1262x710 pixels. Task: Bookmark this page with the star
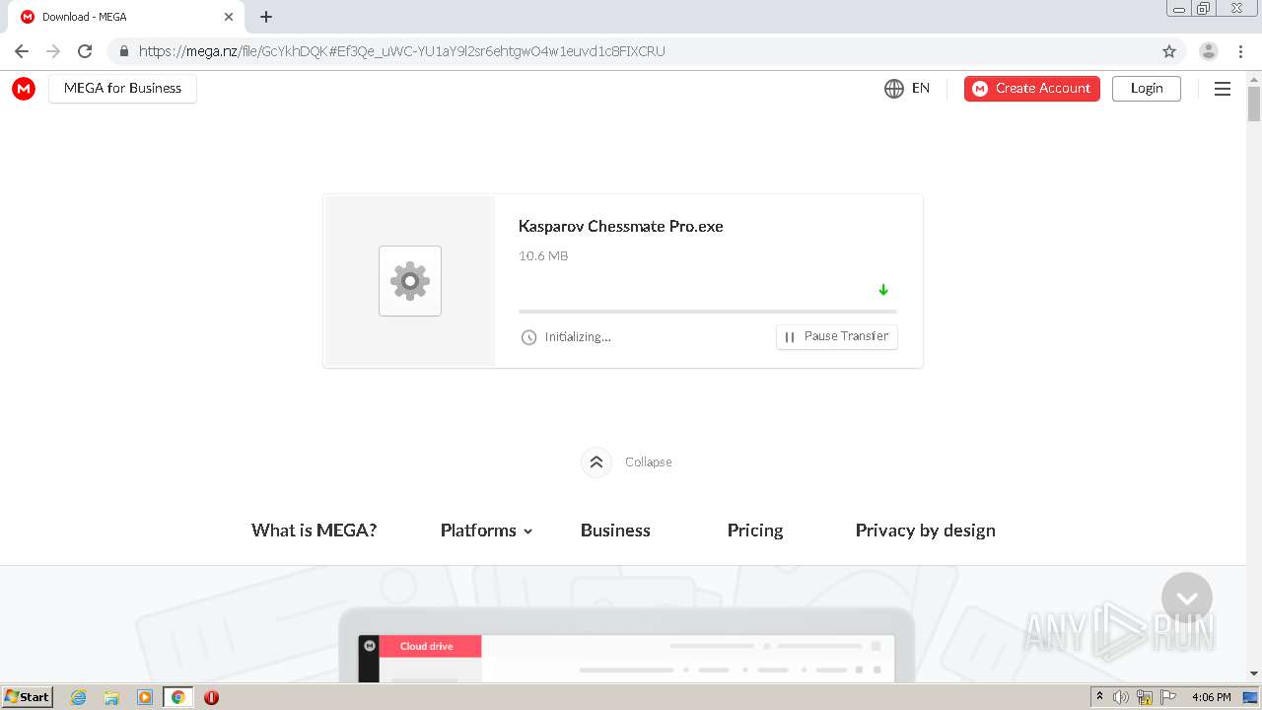click(1169, 51)
